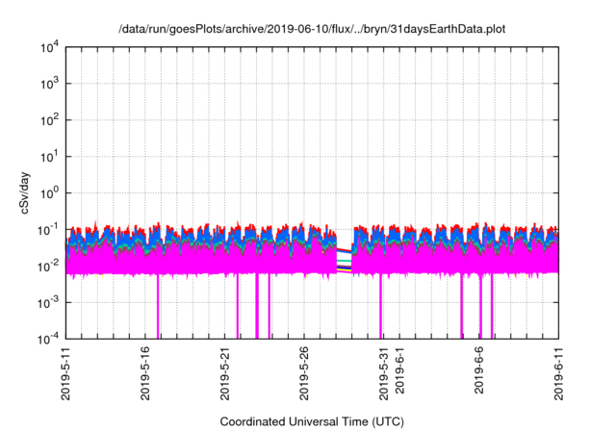The width and height of the screenshot is (616, 431).
Task: Click the 2019-6-11 date label
Action: (x=558, y=373)
